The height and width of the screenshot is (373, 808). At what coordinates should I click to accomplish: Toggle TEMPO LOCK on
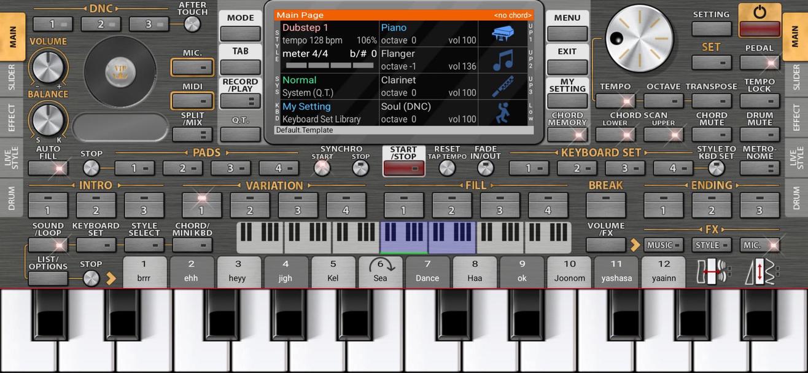[x=759, y=100]
